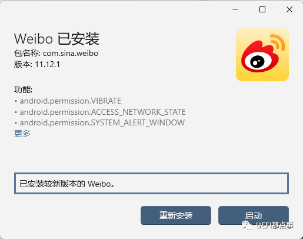
Task: Click the 功能 section label
Action: click(23, 89)
